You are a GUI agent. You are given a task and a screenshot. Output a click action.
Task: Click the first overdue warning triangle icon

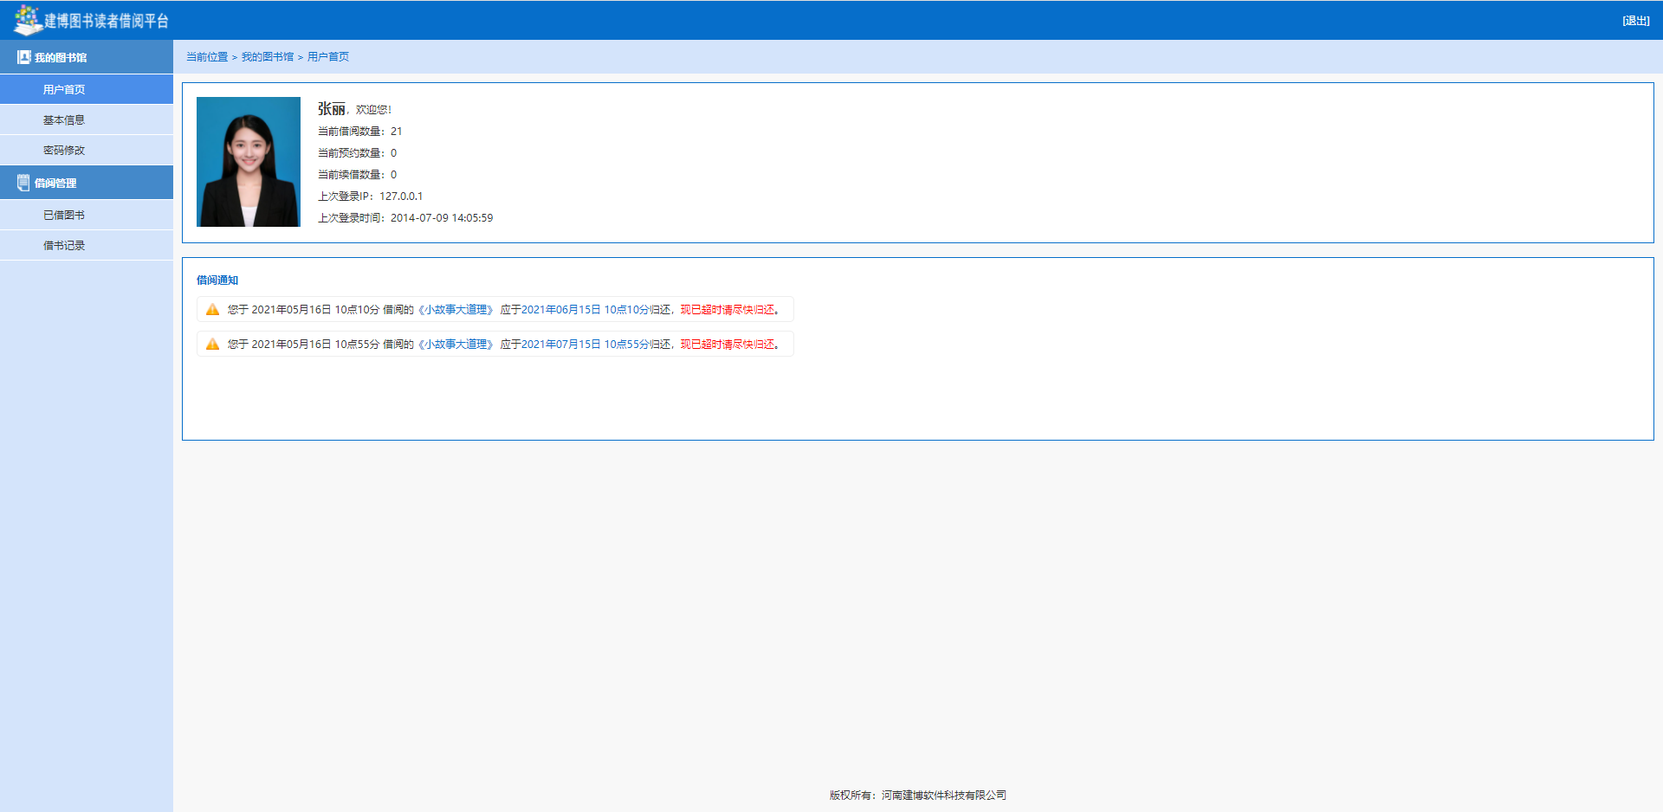click(212, 310)
